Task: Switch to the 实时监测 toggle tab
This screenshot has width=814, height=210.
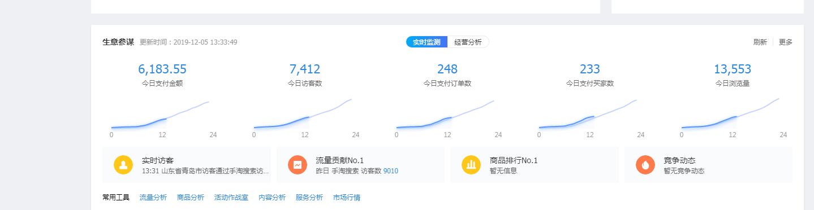Action: [x=427, y=42]
